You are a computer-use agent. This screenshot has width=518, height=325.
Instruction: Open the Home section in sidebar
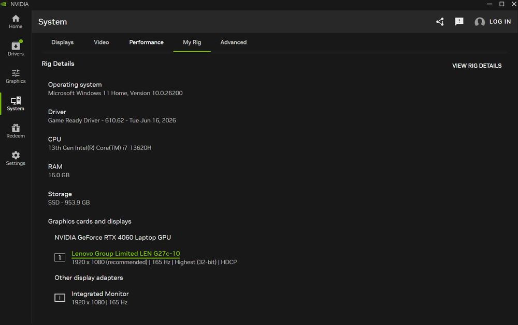click(x=16, y=22)
